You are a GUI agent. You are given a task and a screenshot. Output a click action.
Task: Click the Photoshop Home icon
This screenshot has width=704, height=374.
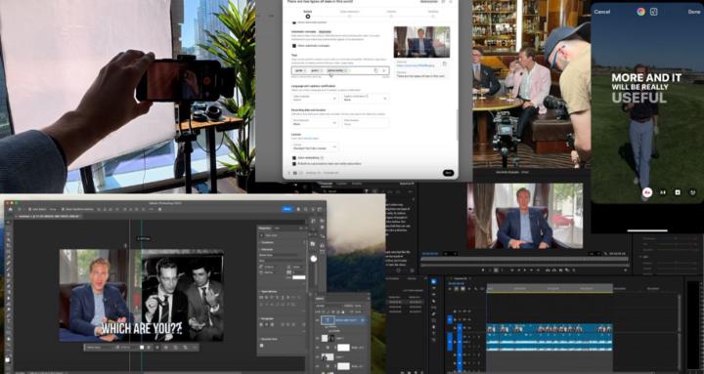tap(11, 209)
